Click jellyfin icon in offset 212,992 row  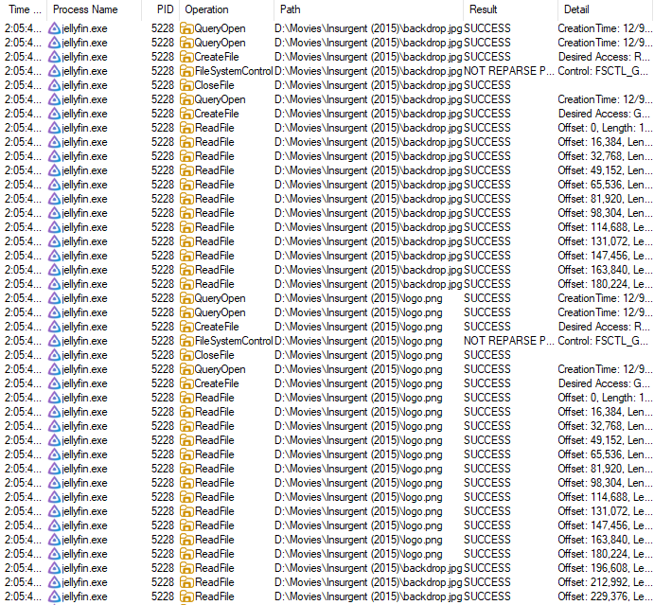tap(54, 582)
